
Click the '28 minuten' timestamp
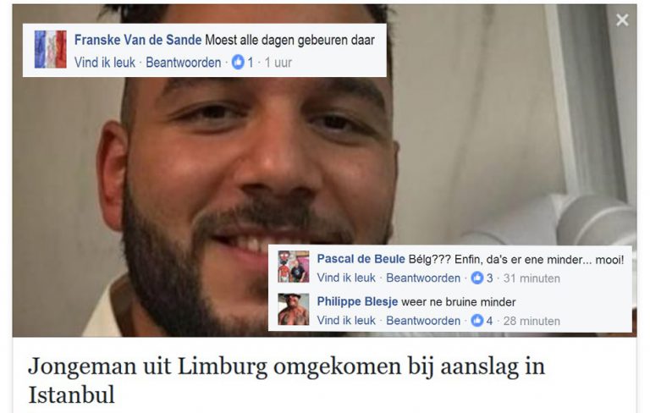[x=532, y=321]
